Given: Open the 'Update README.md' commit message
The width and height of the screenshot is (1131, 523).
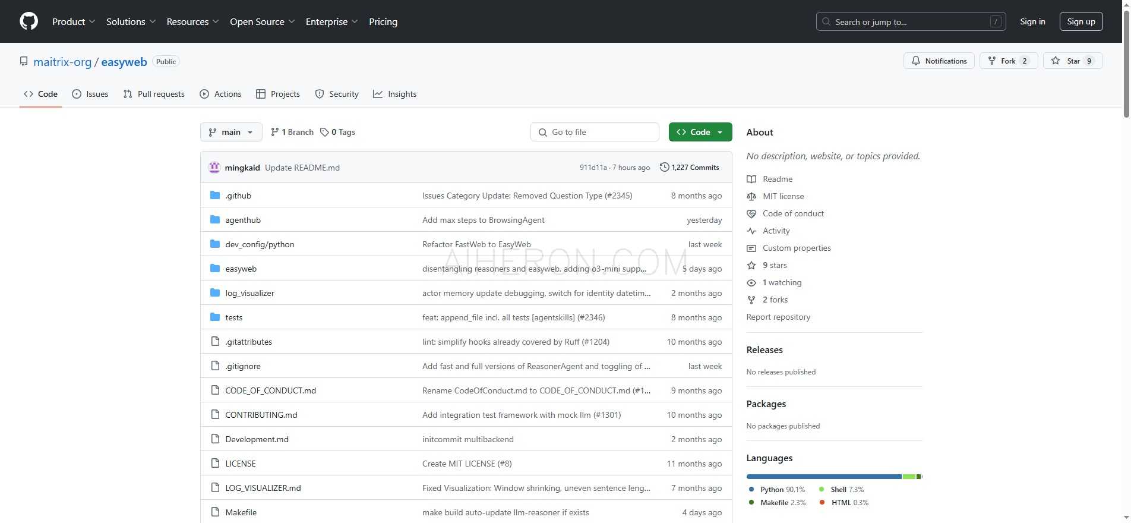Looking at the screenshot, I should [302, 168].
